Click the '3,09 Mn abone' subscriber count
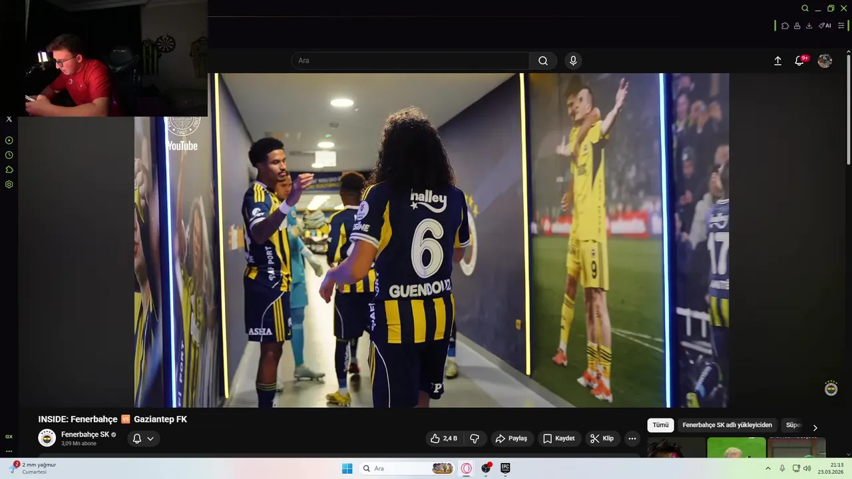The height and width of the screenshot is (479, 852). point(79,444)
